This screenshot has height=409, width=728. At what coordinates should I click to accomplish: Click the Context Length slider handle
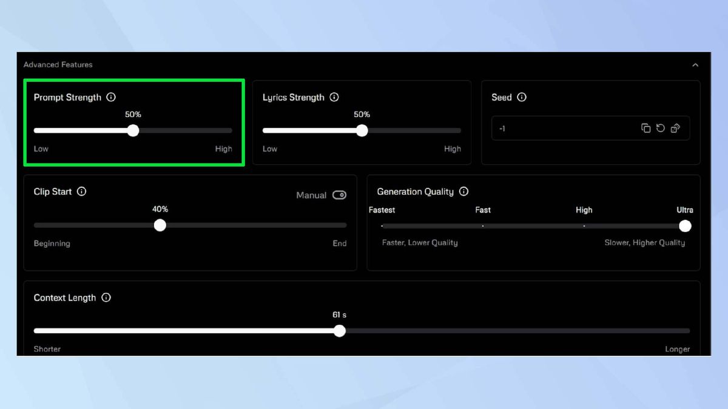(x=339, y=331)
